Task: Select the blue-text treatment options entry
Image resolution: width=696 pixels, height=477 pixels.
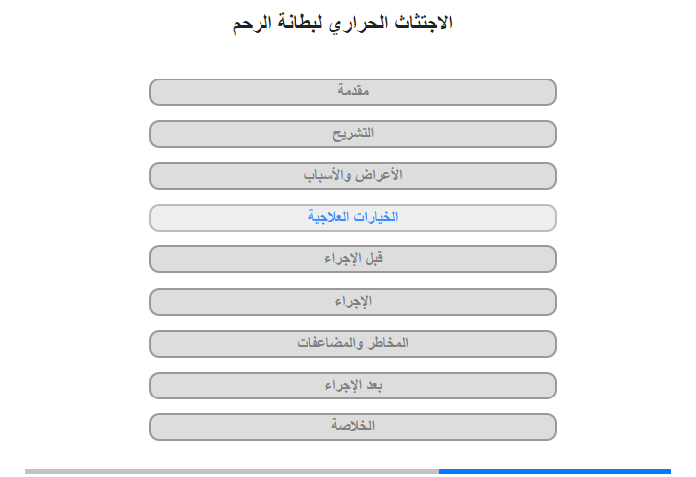Action: 353,218
